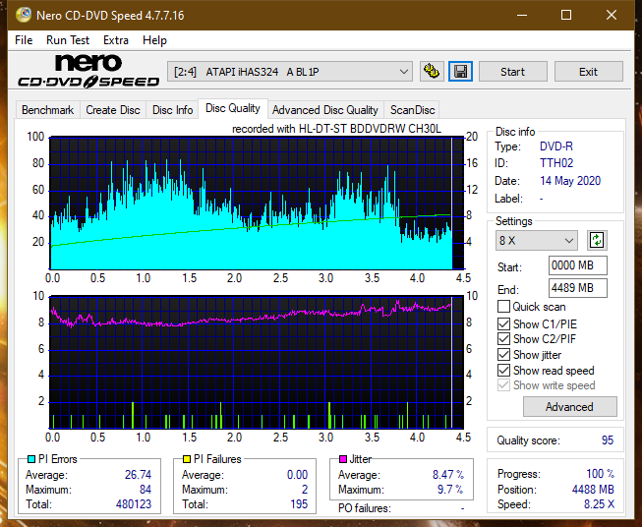Click the disc type DVD-R value
The height and width of the screenshot is (527, 642).
(556, 146)
